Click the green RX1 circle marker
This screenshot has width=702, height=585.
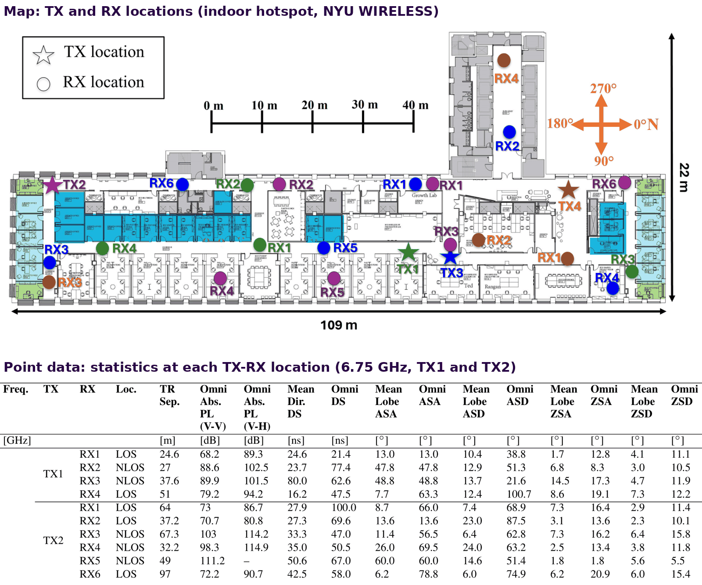click(260, 244)
